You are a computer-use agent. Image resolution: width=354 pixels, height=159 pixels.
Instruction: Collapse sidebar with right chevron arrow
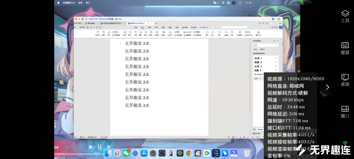[327, 87]
